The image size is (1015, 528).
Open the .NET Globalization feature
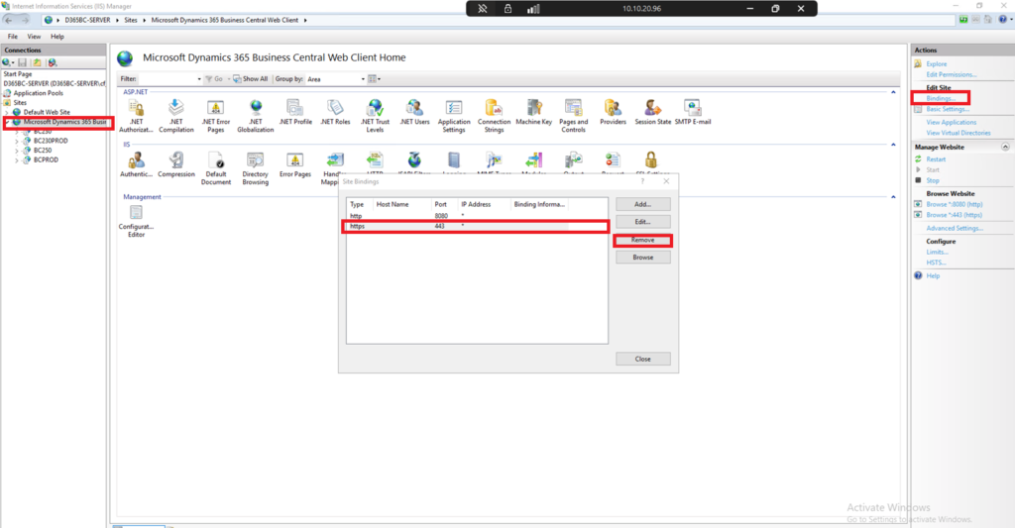coord(256,116)
